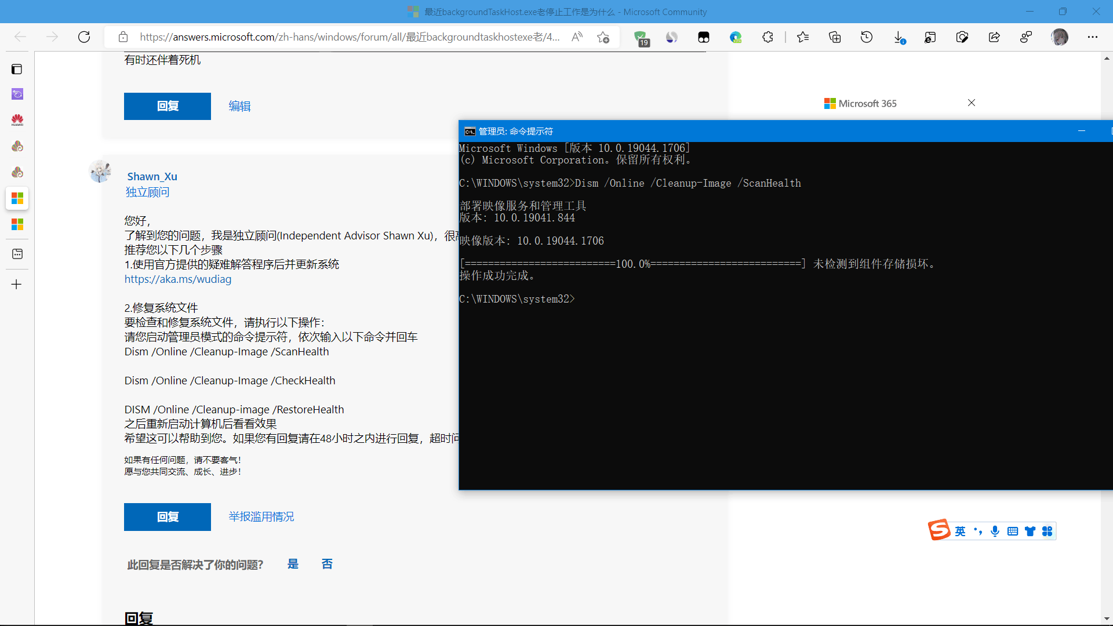Open vertical tabs panel button
Image resolution: width=1113 pixels, height=626 pixels.
17,69
